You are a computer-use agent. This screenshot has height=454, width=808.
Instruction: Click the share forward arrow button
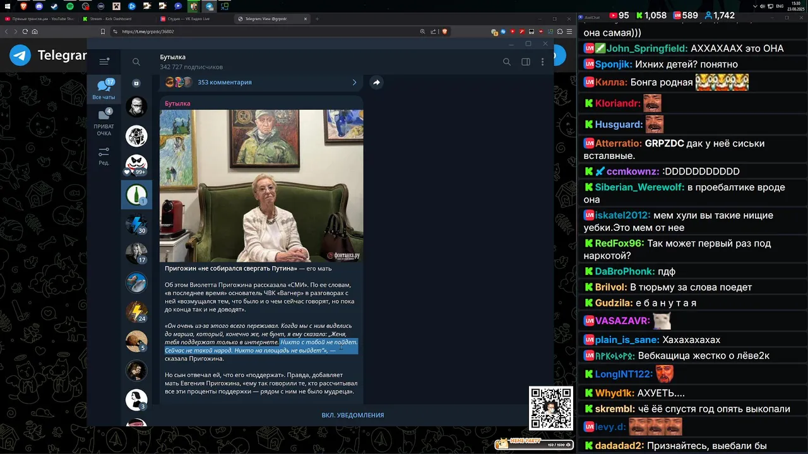tap(376, 82)
